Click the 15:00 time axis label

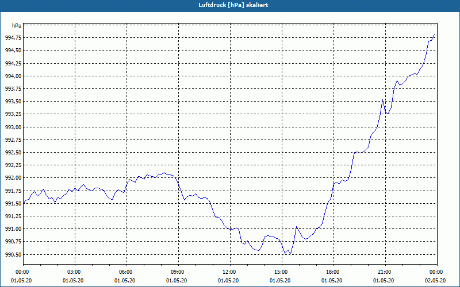[282, 272]
